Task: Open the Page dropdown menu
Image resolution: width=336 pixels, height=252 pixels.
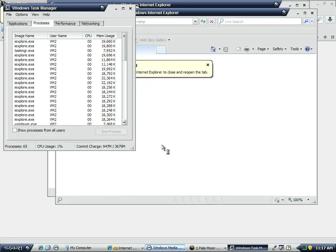Action: 263,49
